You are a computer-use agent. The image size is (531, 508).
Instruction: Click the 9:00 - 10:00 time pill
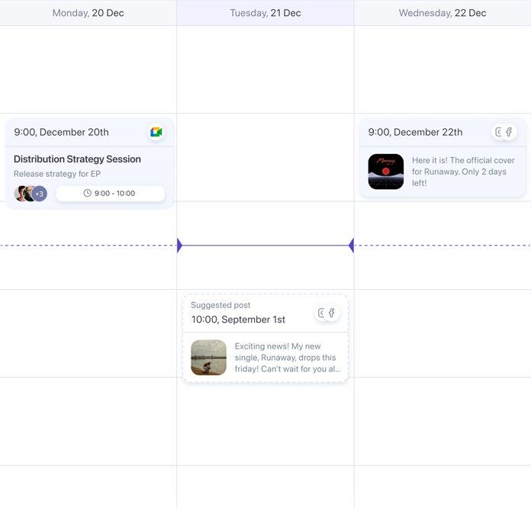pos(111,194)
